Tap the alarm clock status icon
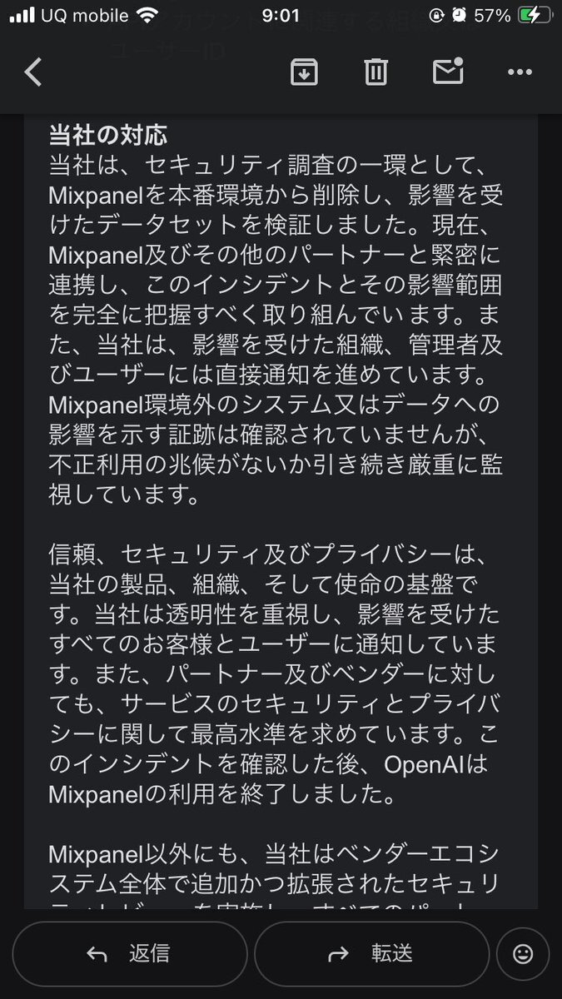 pyautogui.click(x=459, y=17)
